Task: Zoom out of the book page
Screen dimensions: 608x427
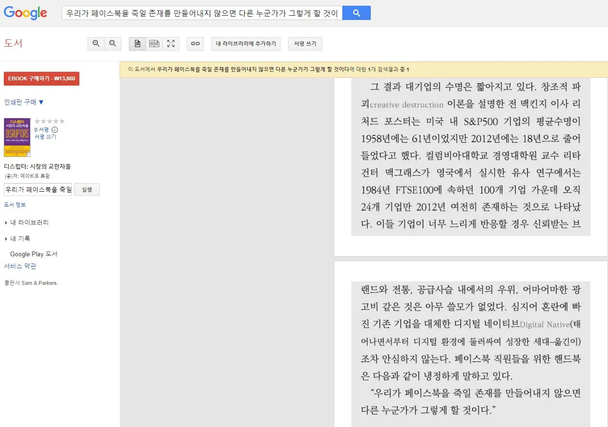Action: pos(113,44)
